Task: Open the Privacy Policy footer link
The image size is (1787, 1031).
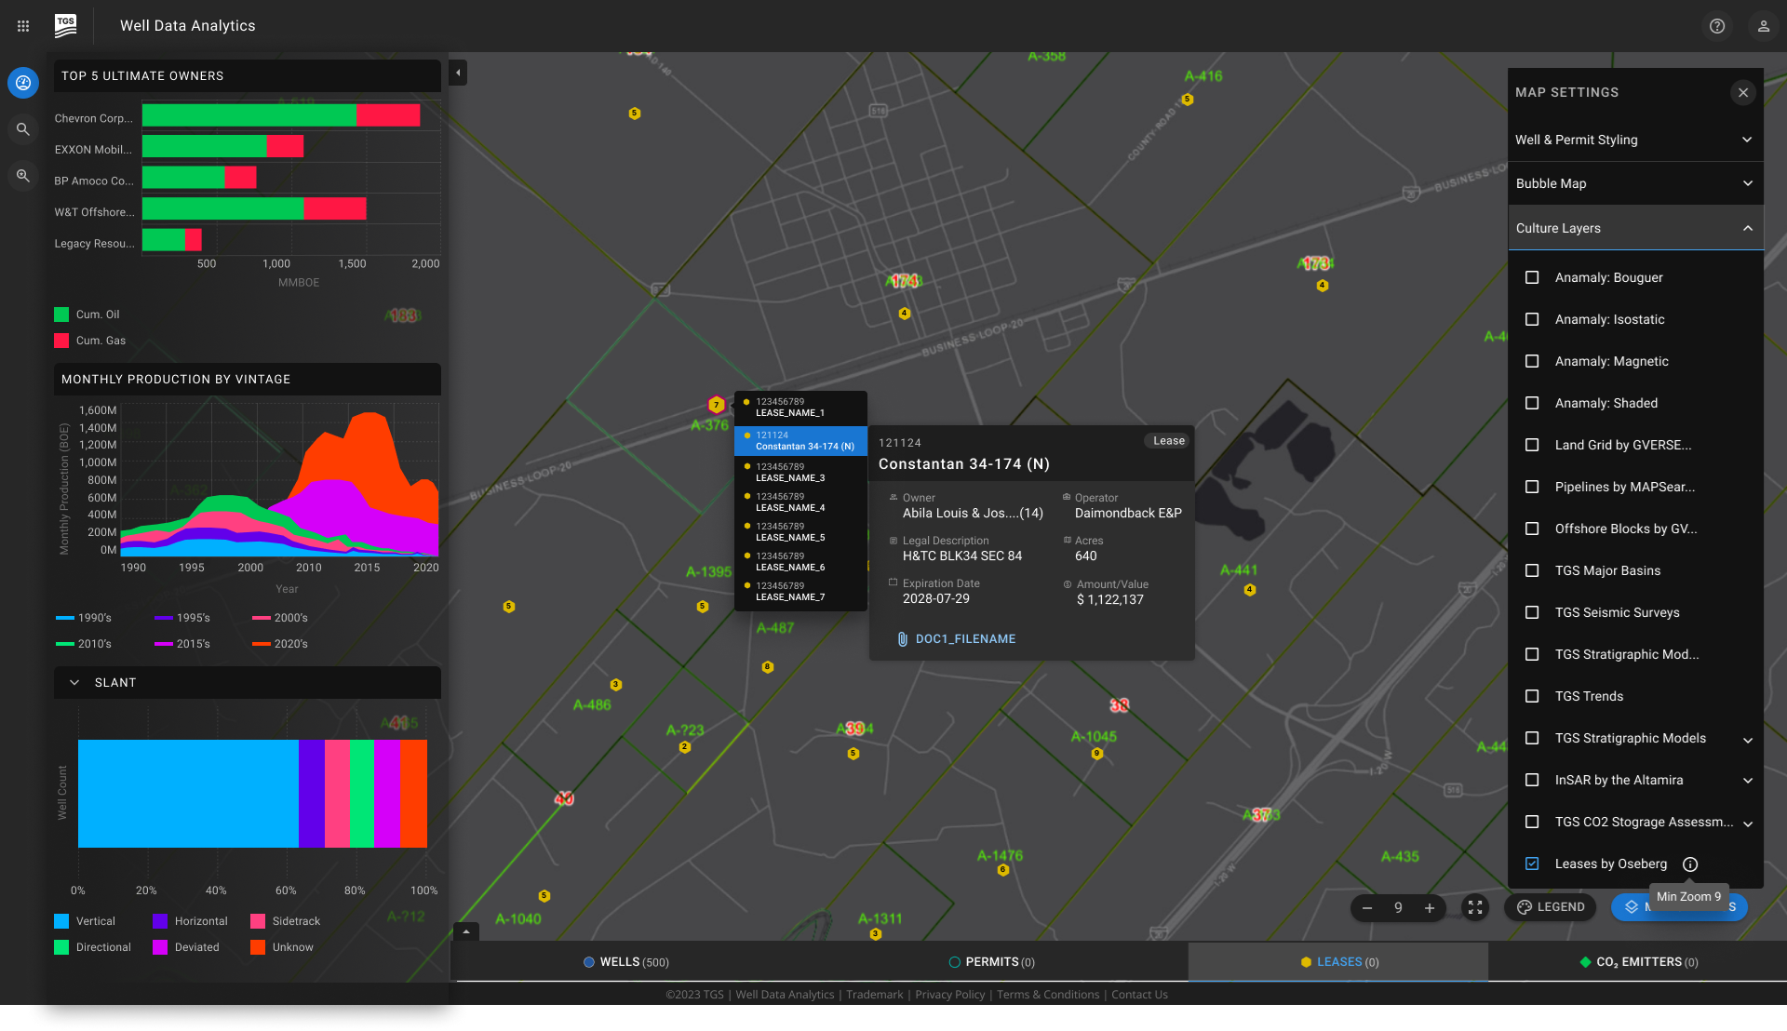Action: [949, 994]
